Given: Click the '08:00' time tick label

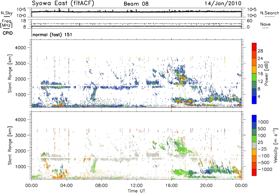Looking at the screenshot, I should pyautogui.click(x=101, y=186).
